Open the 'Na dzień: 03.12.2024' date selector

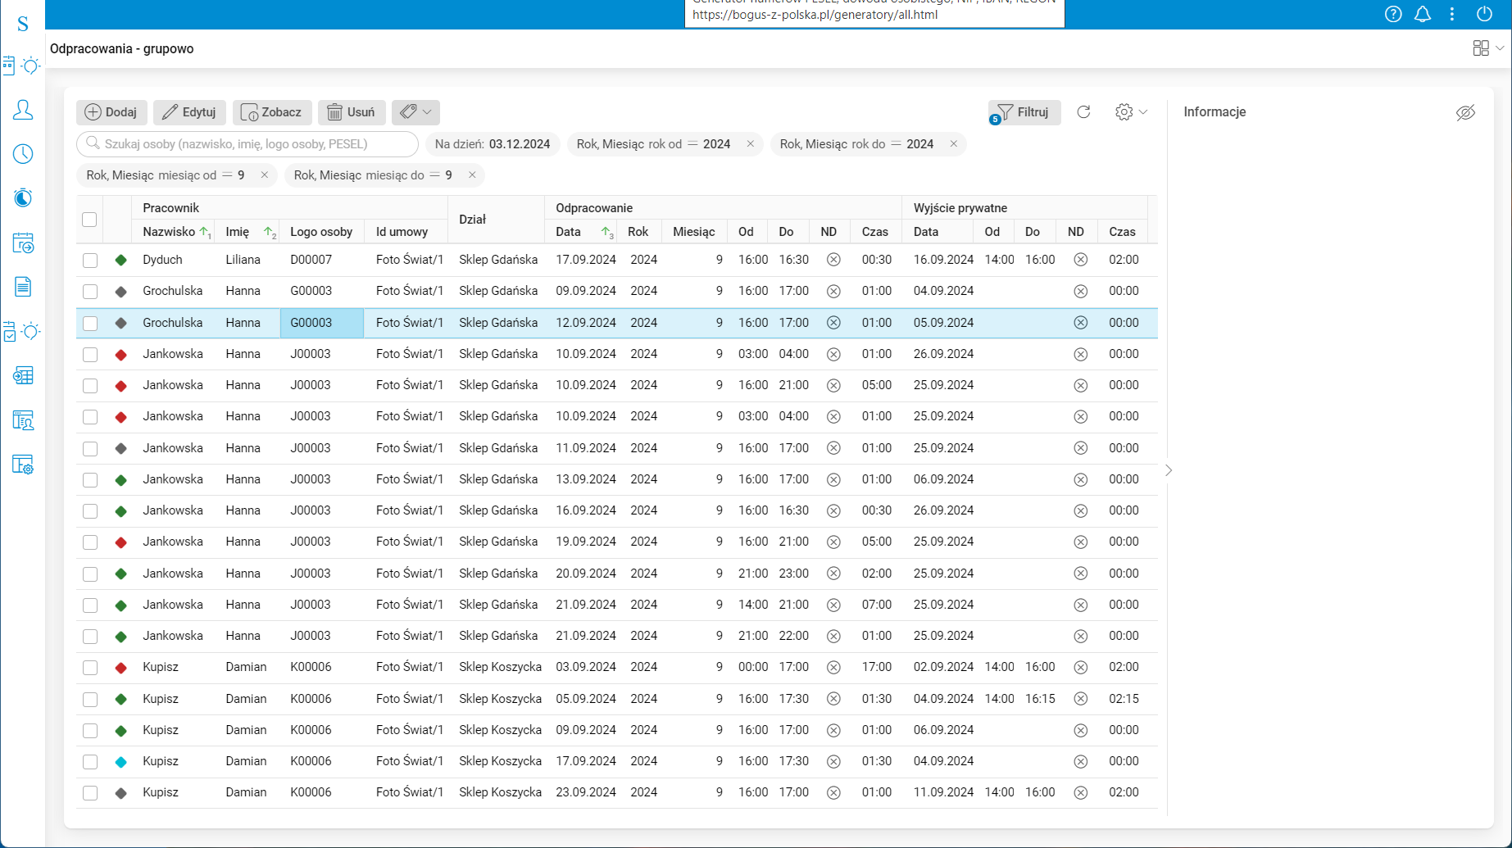point(493,144)
